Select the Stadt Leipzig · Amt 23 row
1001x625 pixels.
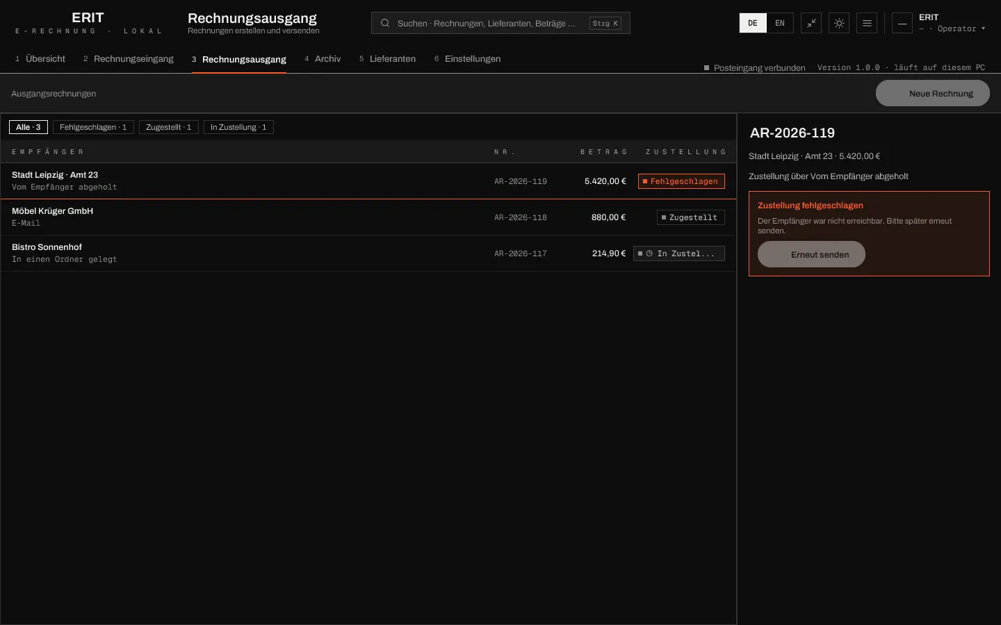[368, 181]
